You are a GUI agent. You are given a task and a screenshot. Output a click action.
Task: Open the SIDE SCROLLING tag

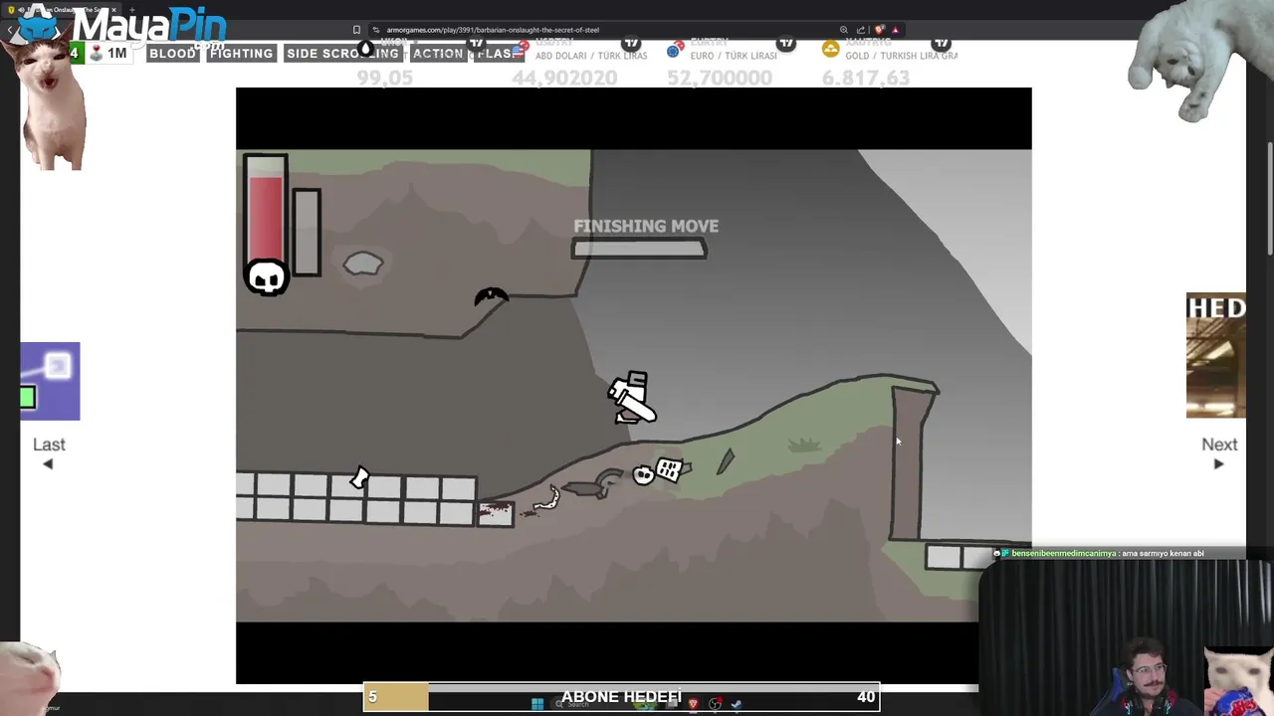pyautogui.click(x=342, y=54)
